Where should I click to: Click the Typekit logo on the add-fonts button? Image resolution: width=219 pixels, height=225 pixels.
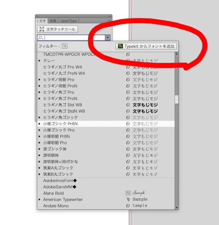pos(120,46)
